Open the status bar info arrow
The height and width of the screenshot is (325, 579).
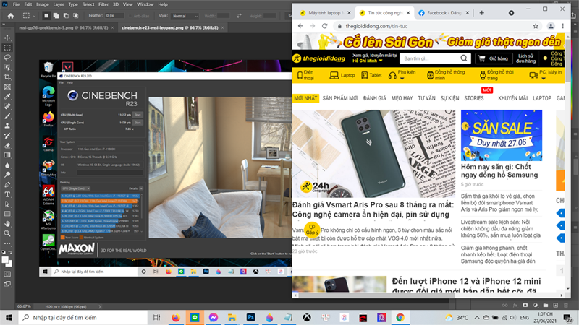100,306
